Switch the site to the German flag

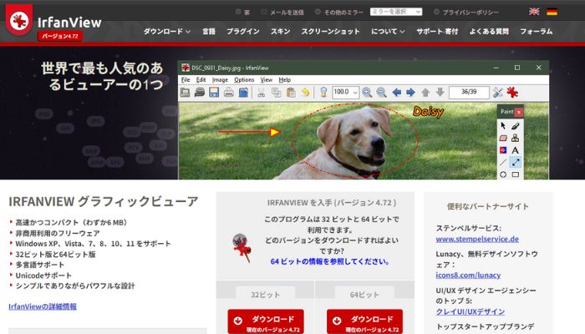tap(552, 12)
